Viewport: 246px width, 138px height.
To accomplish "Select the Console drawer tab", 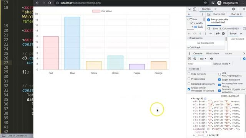I will (198, 54).
